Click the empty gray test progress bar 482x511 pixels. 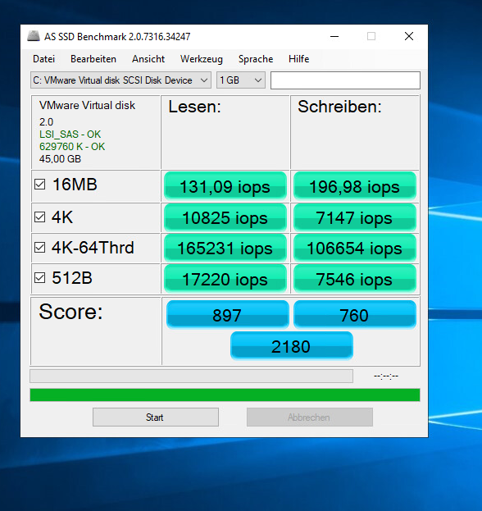pos(191,376)
